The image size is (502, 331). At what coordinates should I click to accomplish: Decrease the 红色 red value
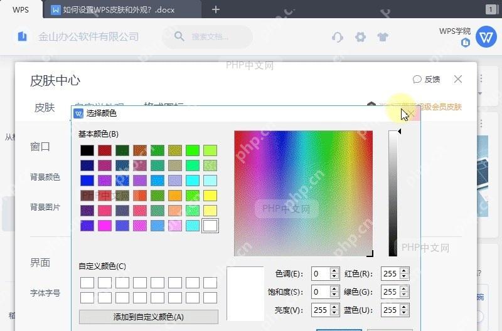pyautogui.click(x=404, y=277)
